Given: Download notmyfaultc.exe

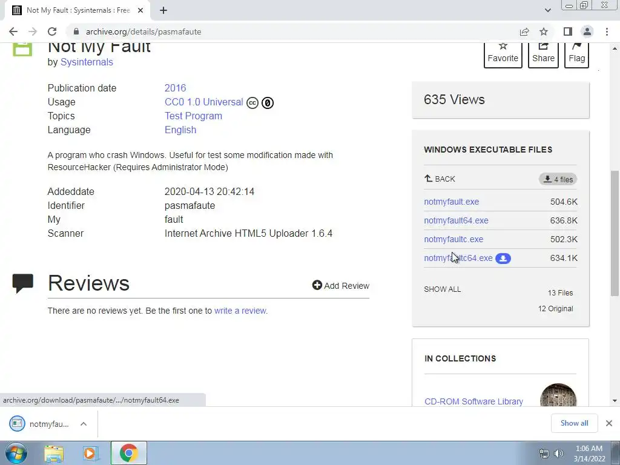Looking at the screenshot, I should click(x=453, y=239).
